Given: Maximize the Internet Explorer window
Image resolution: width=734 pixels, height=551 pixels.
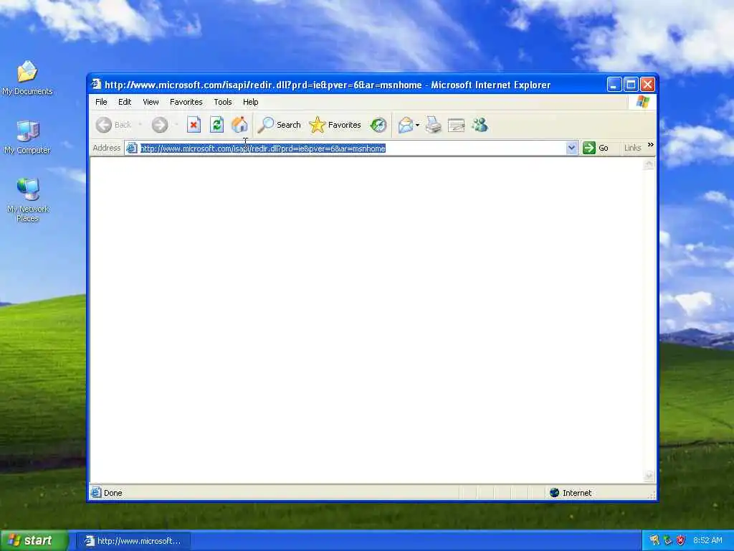Looking at the screenshot, I should [x=631, y=85].
